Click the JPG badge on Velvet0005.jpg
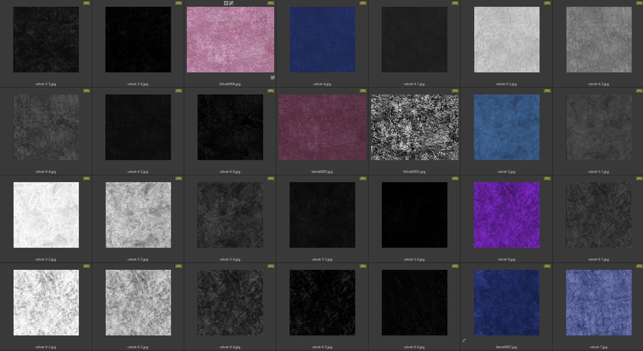This screenshot has width=643, height=351. click(363, 91)
